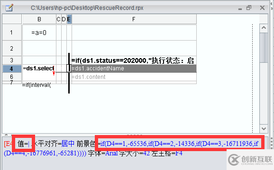
Task: Click scroll down arrow of vertical scrollbar
Action: 264,129
